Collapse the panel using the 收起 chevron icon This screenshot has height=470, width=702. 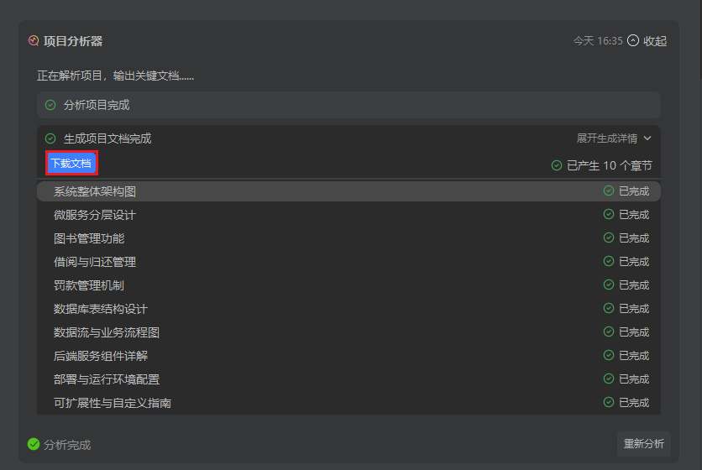coord(633,40)
